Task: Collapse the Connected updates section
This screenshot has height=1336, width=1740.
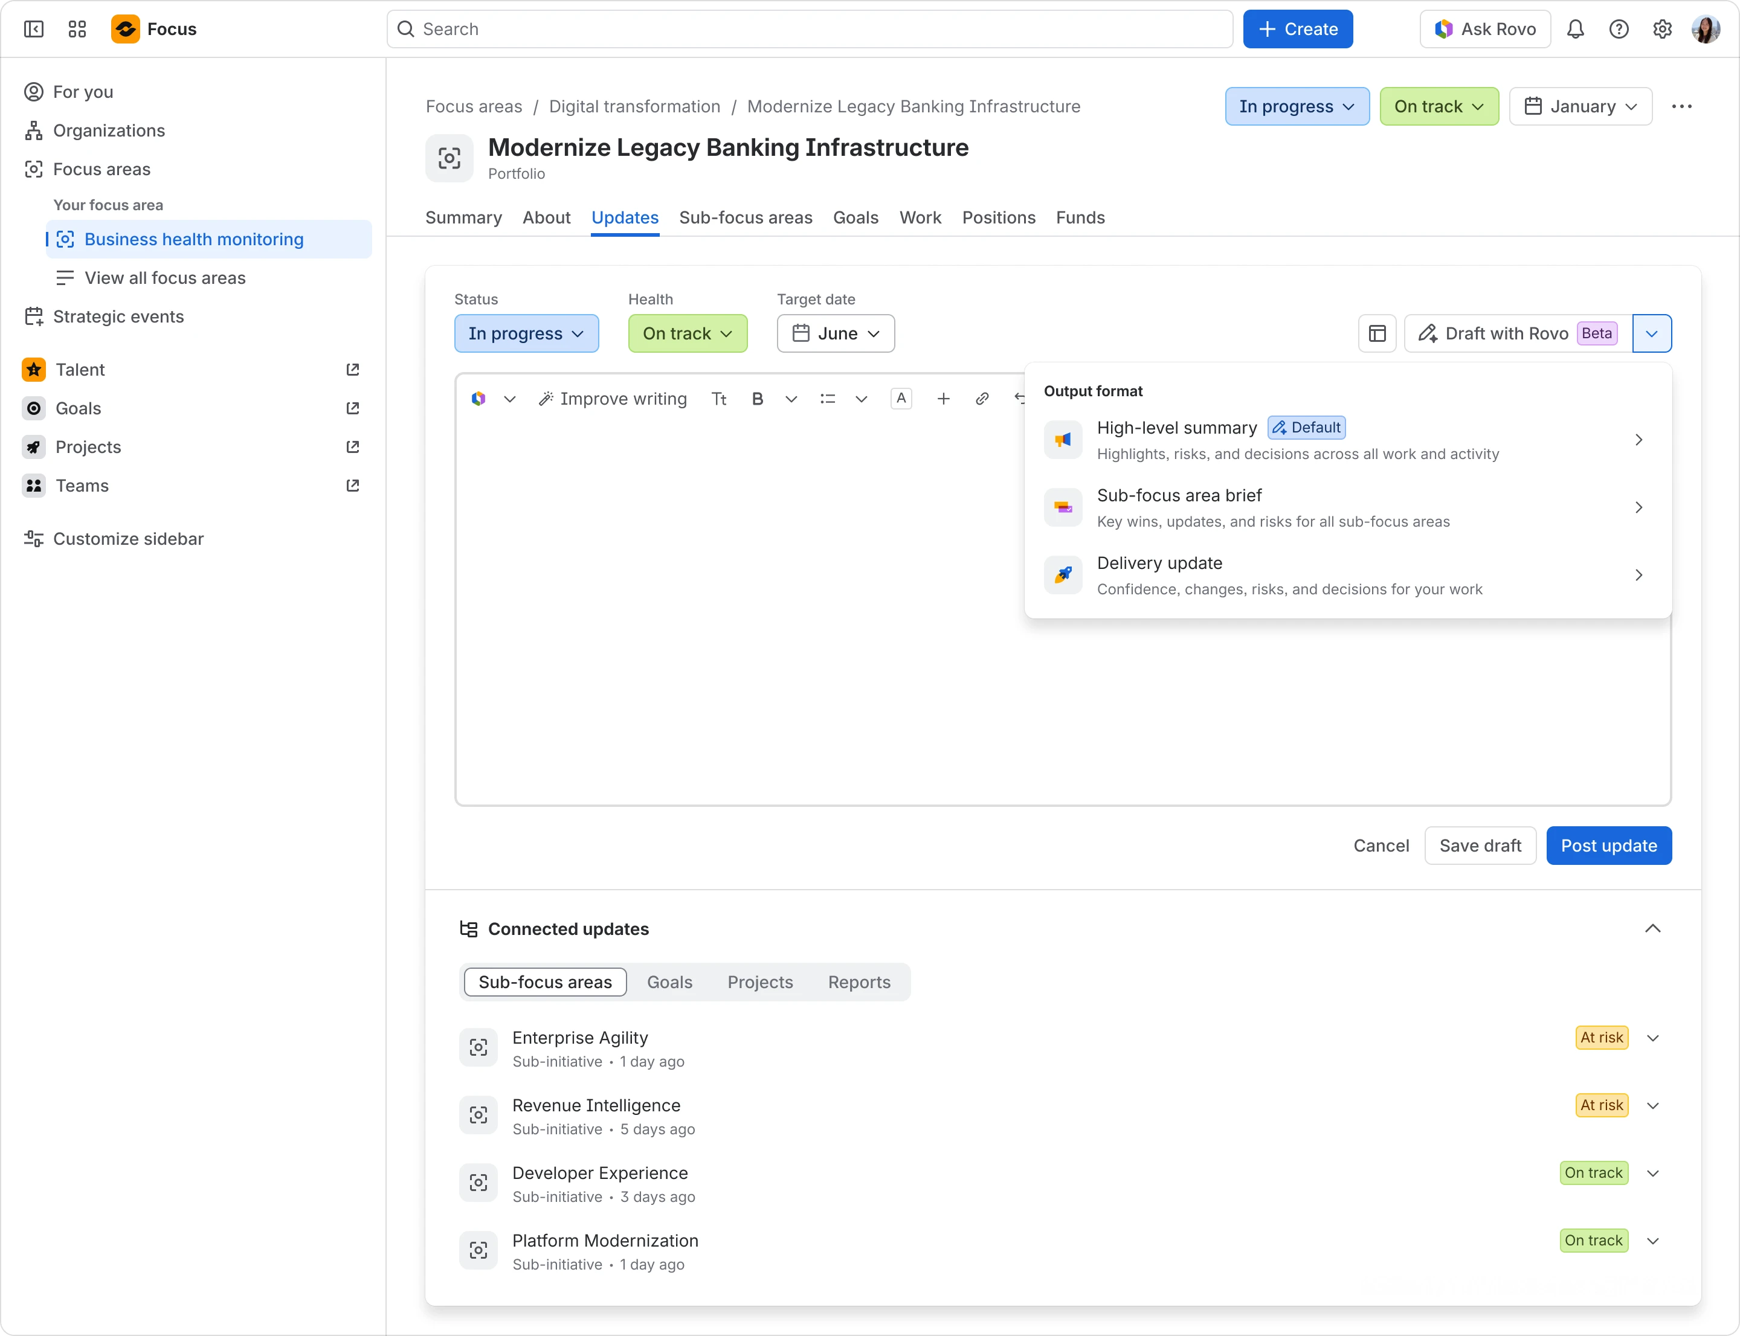Action: coord(1652,929)
